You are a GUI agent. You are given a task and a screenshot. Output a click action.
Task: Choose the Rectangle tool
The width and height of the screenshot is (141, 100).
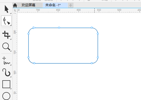6,84
